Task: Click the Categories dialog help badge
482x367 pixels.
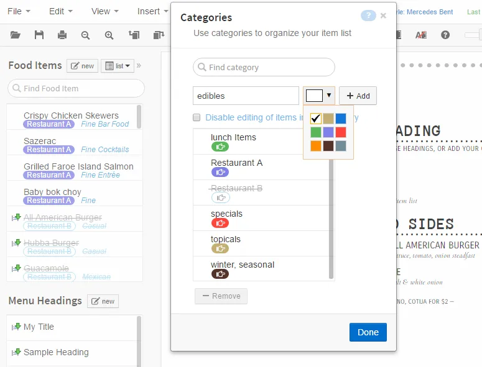Action: pyautogui.click(x=368, y=16)
